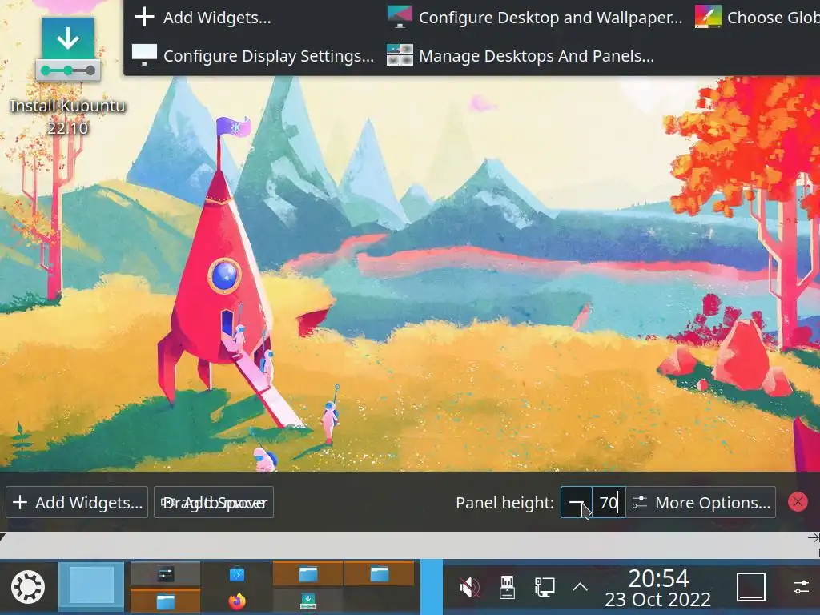Click the Show Desktop button in panel

click(751, 587)
